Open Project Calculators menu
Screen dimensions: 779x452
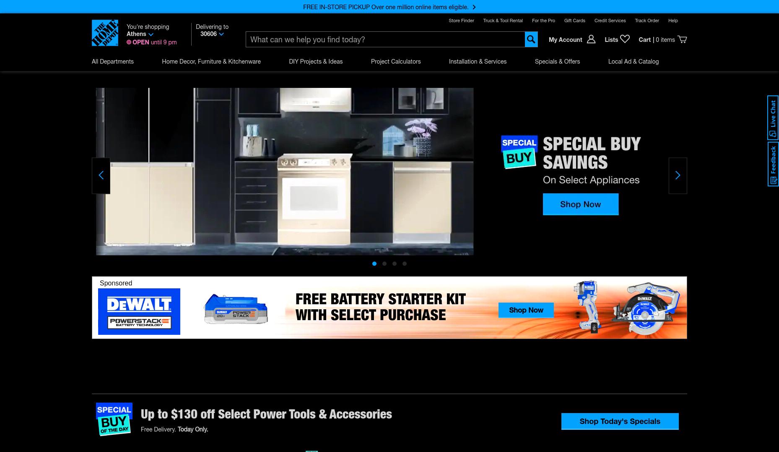pos(396,62)
